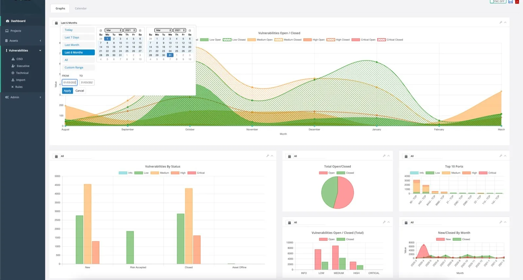The width and height of the screenshot is (523, 280).
Task: Click the Apply button
Action: (68, 91)
